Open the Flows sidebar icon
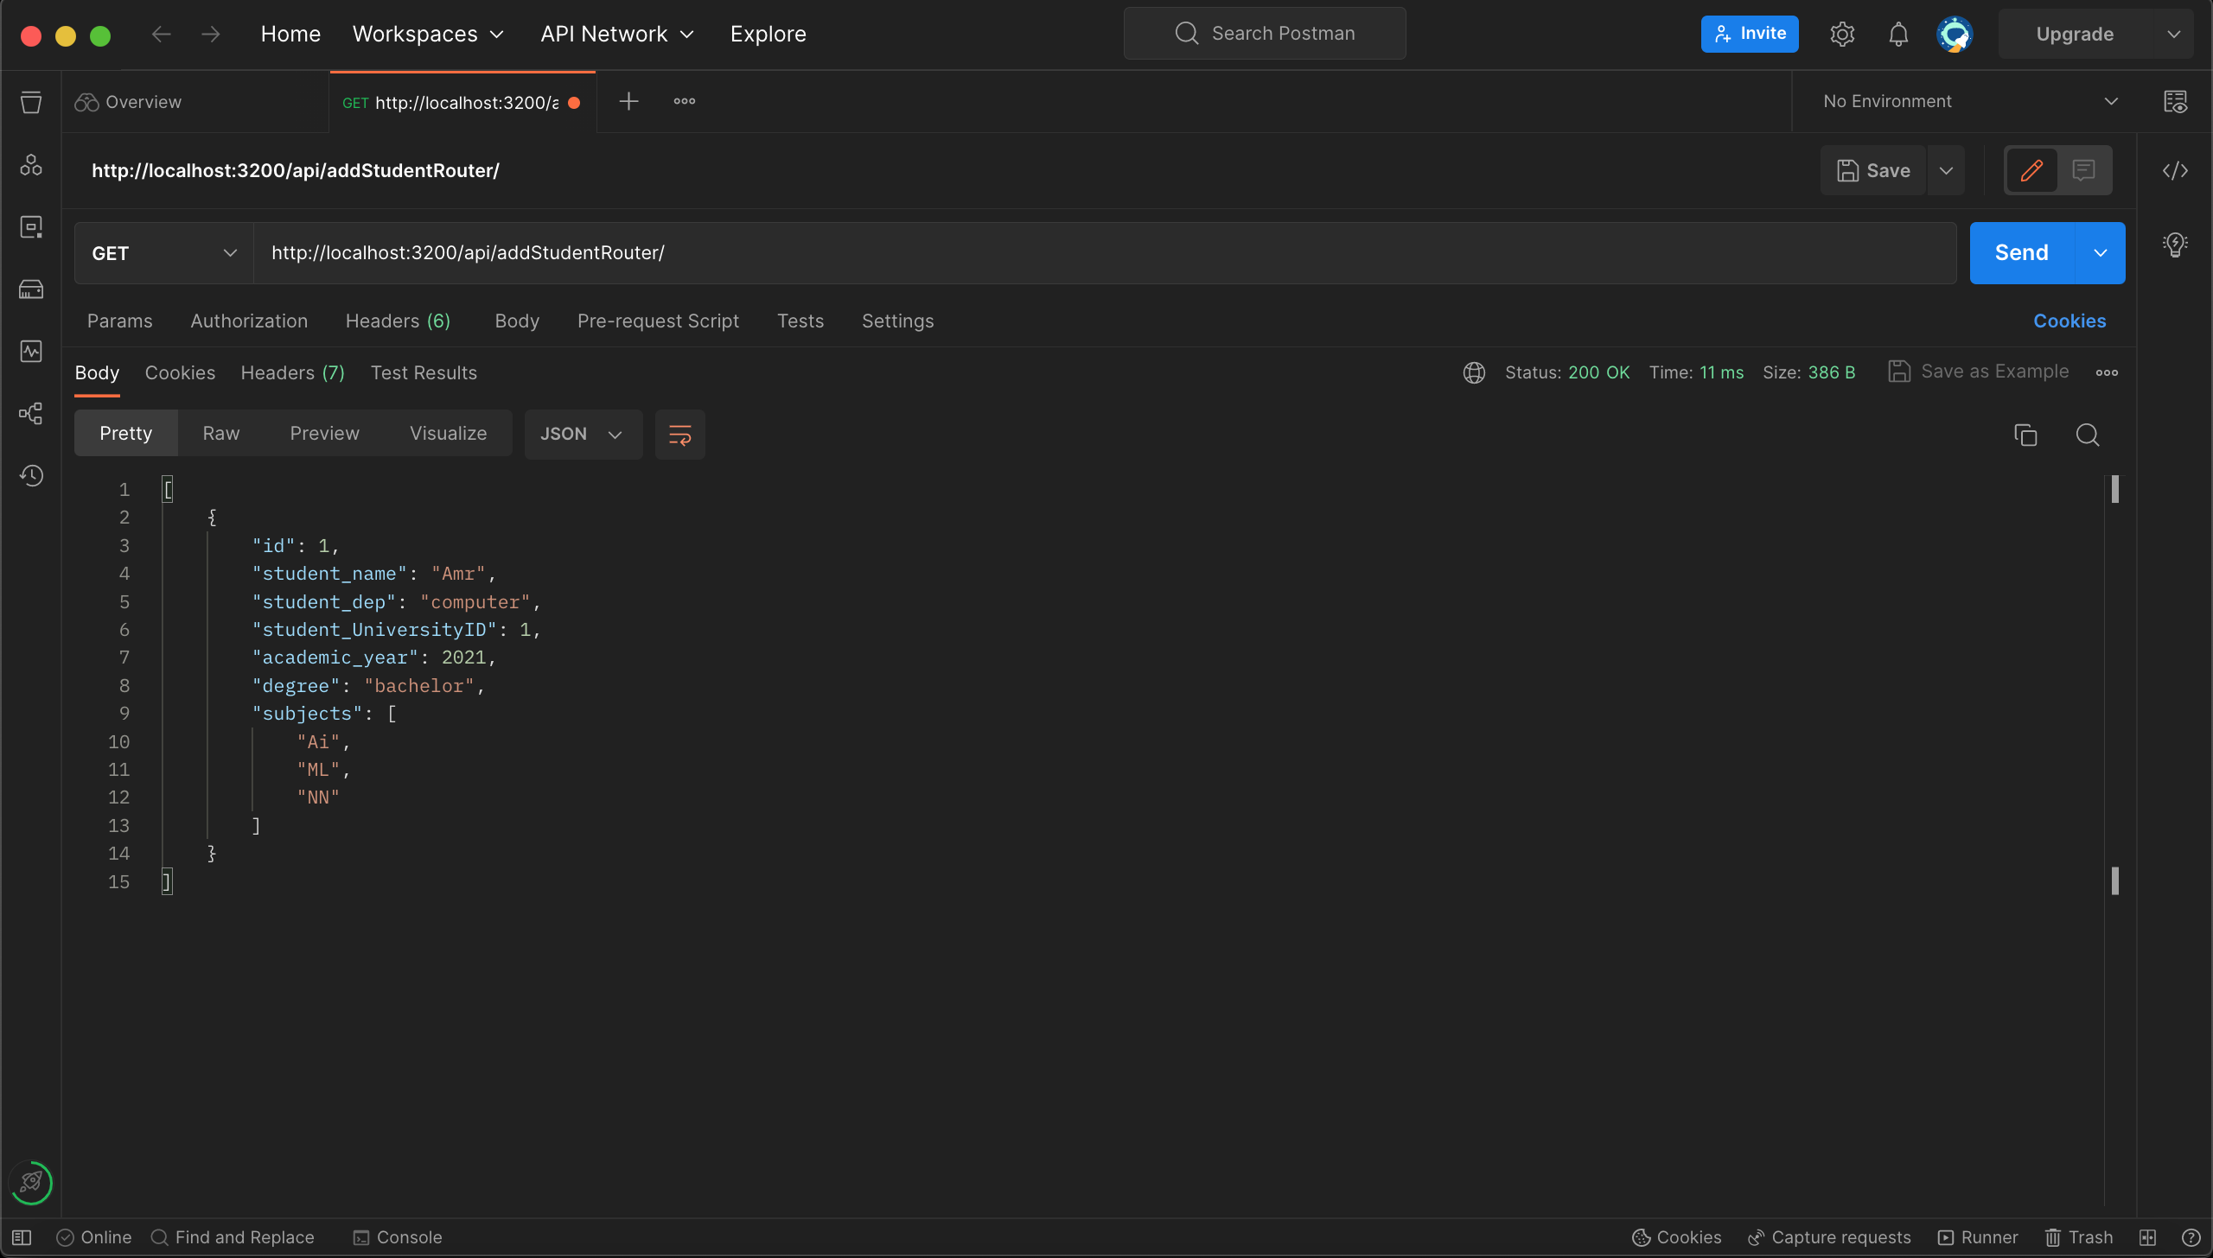Screen dimensions: 2213x1258 point(31,414)
